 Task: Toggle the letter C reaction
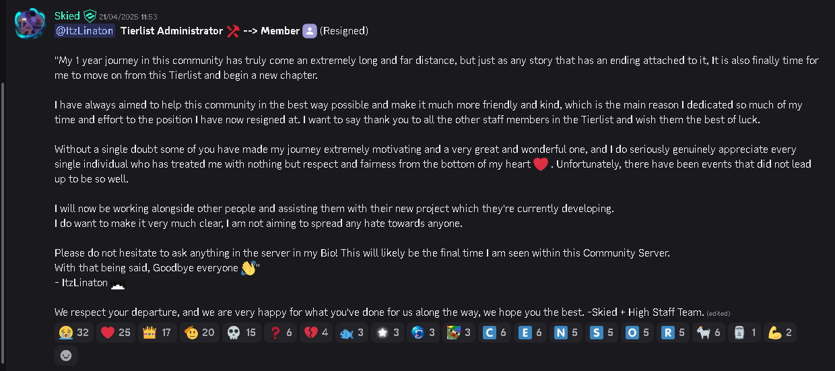(494, 333)
